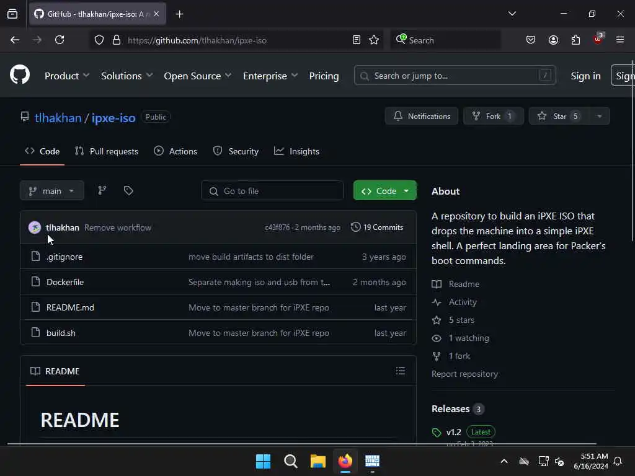Open the Windows notification bell icon
Screen dimensions: 635x476
[x=618, y=461]
